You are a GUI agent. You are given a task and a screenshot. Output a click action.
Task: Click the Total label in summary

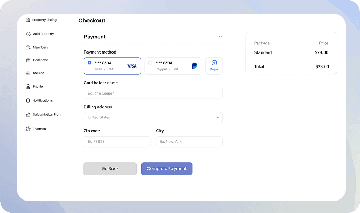tap(259, 66)
